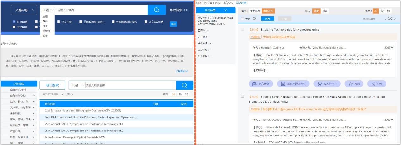Switch display mode to 列表

(325, 11)
